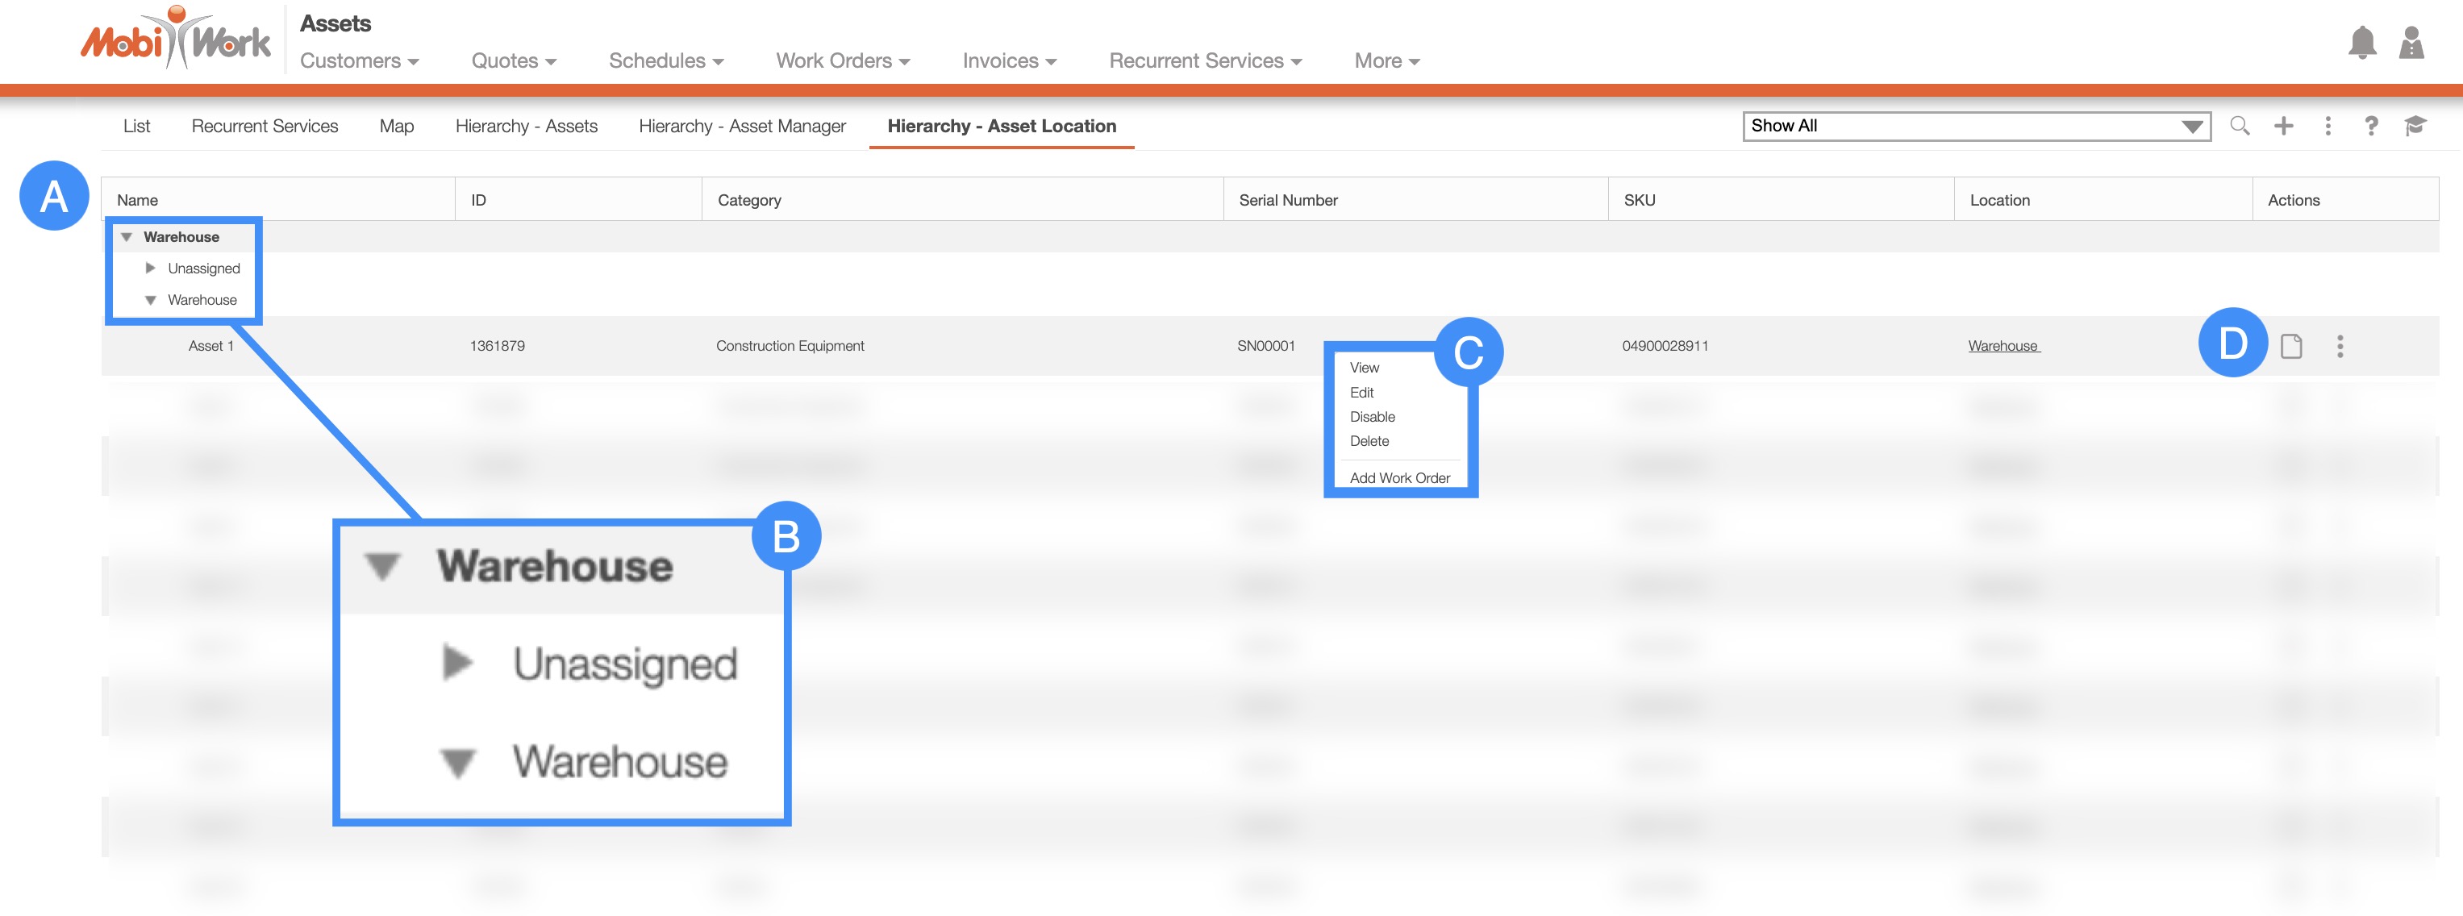The image size is (2463, 916).
Task: Choose Disable in the context menu
Action: tap(1372, 417)
